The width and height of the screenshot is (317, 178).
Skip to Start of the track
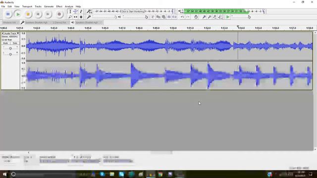(38, 14)
